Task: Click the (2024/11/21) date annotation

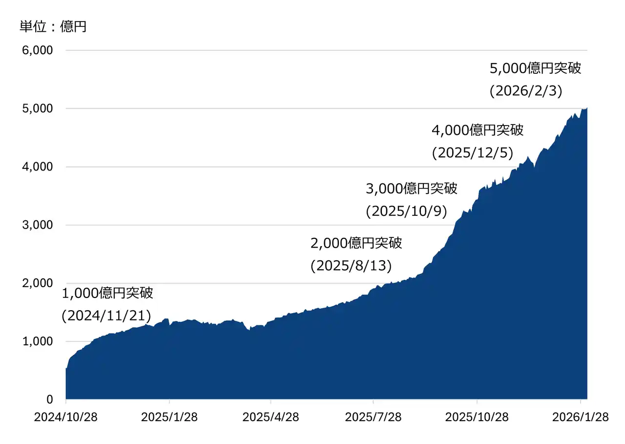Action: pyautogui.click(x=106, y=316)
